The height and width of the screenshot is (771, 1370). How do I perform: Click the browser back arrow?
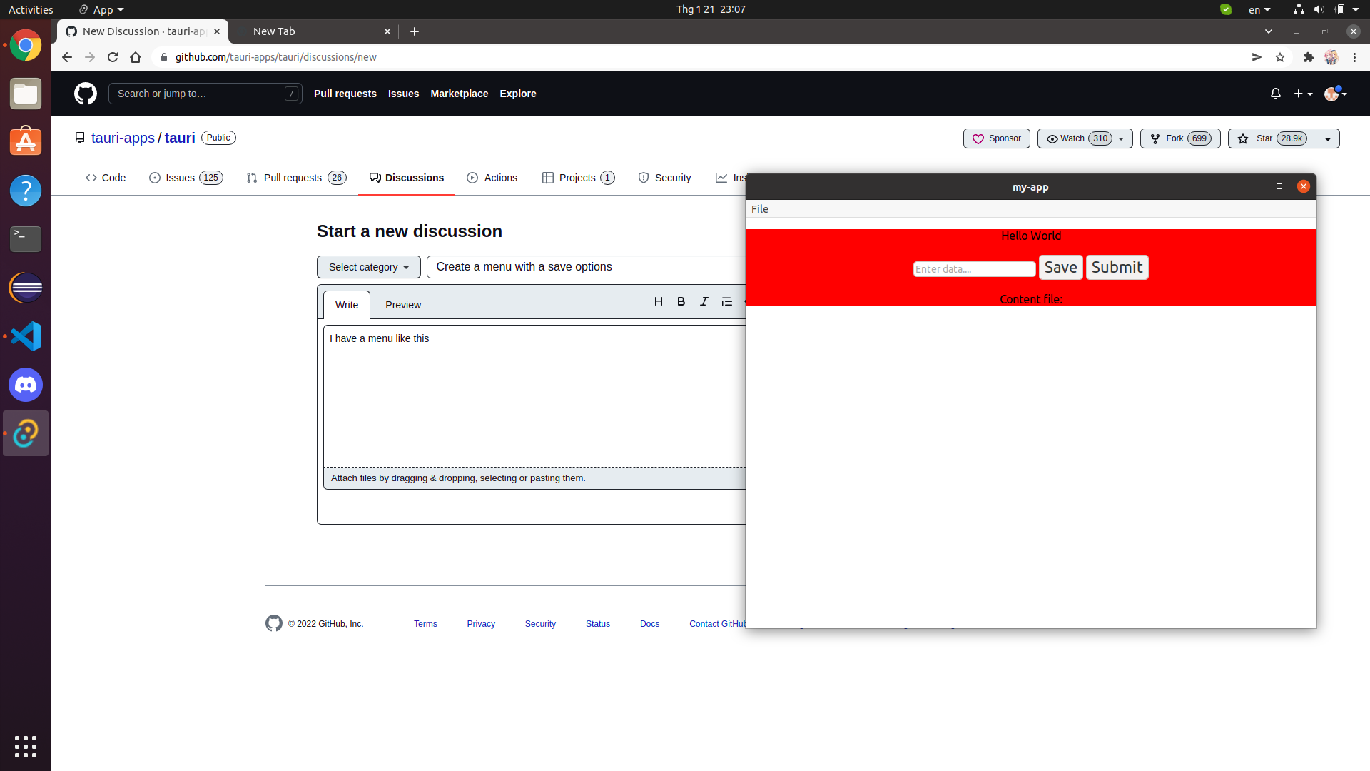click(67, 57)
